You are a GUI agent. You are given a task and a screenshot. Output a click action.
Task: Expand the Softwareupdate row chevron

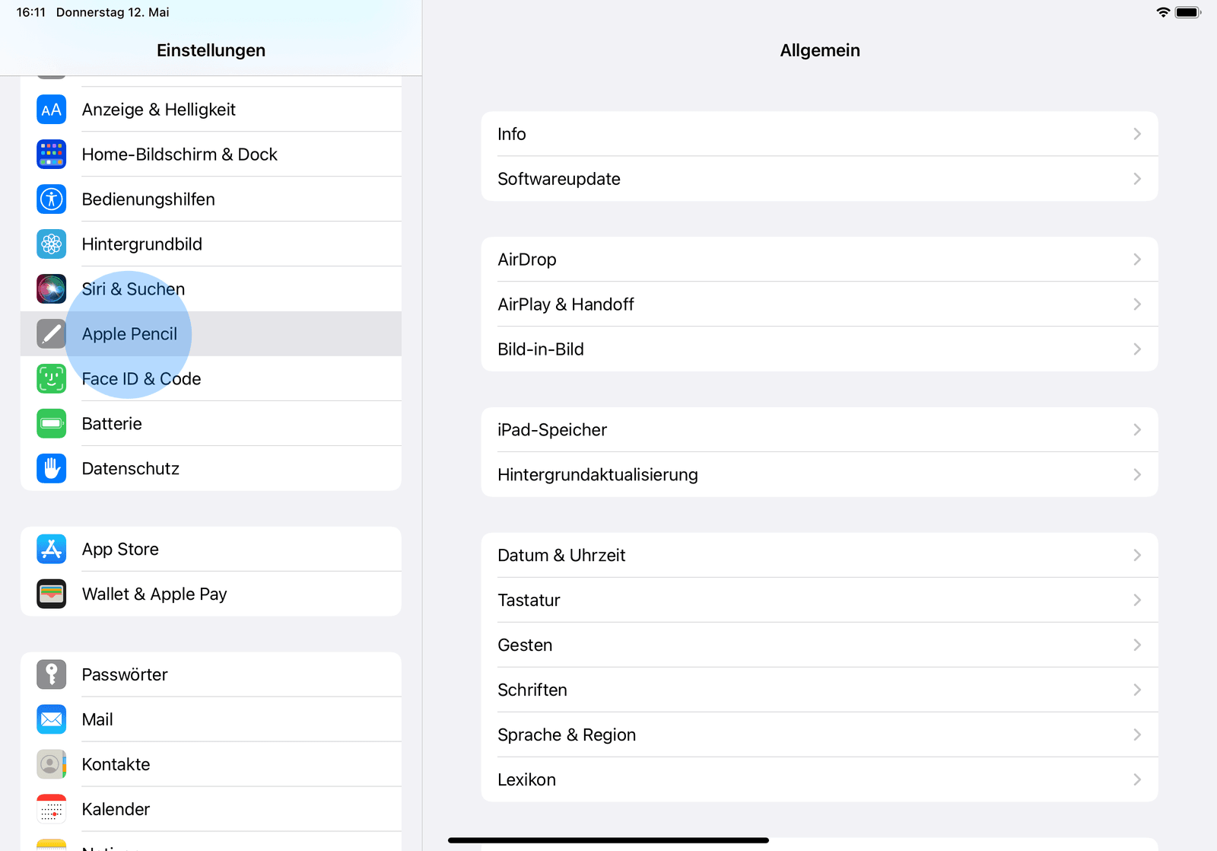(1137, 179)
